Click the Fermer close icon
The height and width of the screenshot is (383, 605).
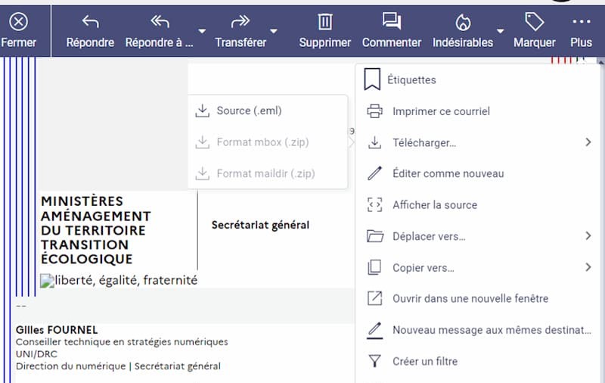(x=18, y=23)
